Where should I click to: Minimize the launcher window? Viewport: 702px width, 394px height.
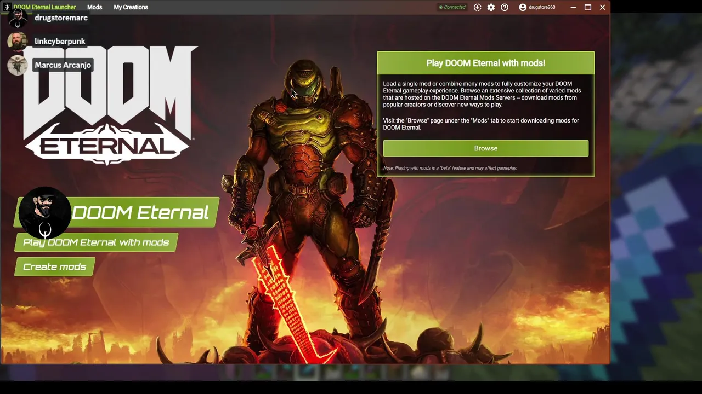point(573,7)
